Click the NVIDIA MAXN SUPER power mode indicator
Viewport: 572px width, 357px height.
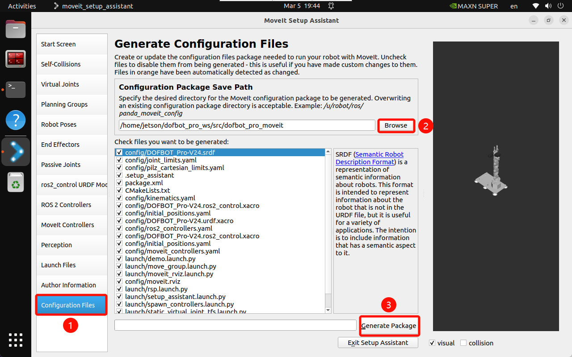click(475, 6)
